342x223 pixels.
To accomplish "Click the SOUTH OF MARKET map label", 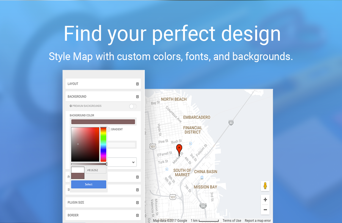I will point(182,173).
